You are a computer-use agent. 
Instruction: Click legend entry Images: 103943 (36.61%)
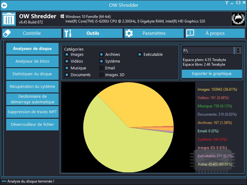(x=217, y=89)
